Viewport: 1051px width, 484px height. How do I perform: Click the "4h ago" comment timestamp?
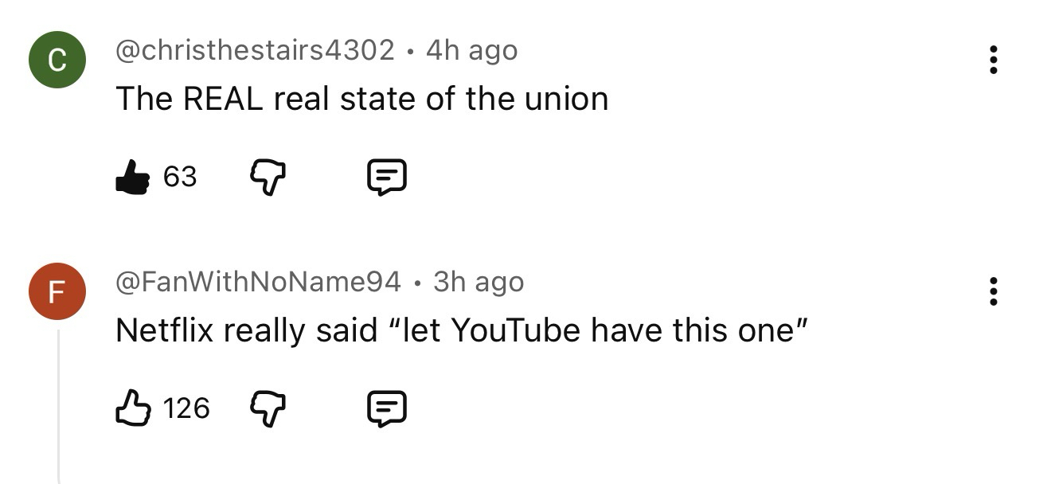pos(472,50)
